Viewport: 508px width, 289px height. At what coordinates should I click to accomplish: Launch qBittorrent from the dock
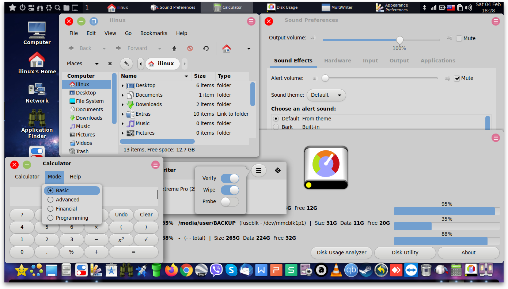coord(351,270)
